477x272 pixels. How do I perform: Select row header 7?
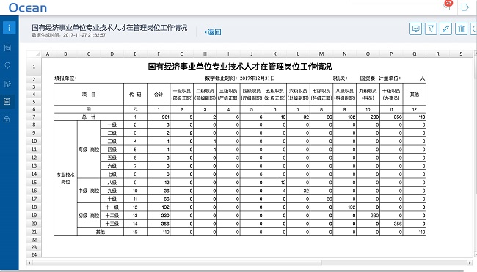pos(34,117)
